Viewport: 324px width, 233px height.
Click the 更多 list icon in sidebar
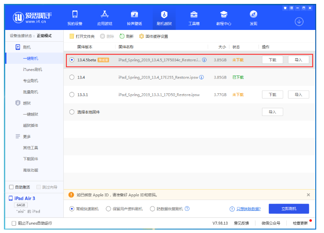tap(18, 136)
